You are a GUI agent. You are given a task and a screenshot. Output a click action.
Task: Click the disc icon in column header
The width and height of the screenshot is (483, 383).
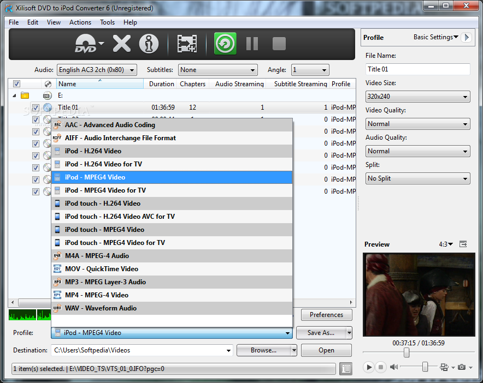click(48, 83)
